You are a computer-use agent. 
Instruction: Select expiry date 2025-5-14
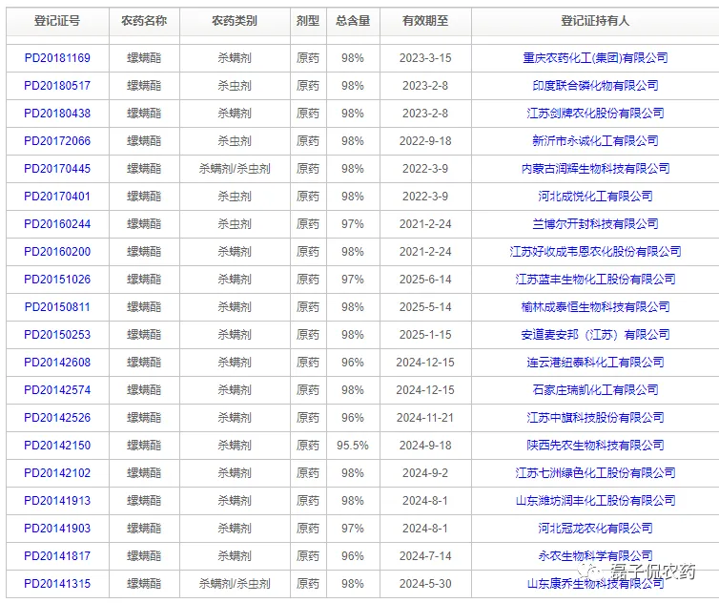click(425, 307)
